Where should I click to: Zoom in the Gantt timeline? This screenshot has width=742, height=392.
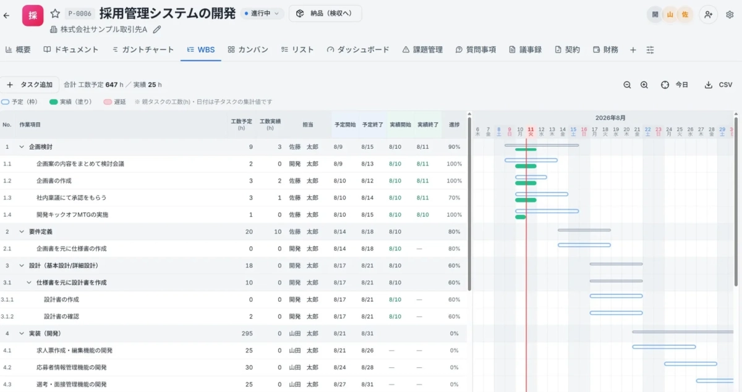click(644, 85)
